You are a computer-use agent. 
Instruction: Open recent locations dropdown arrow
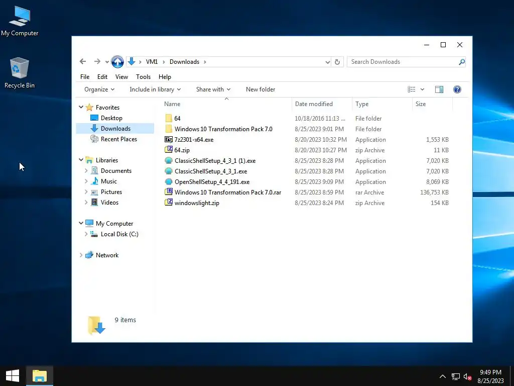107,62
